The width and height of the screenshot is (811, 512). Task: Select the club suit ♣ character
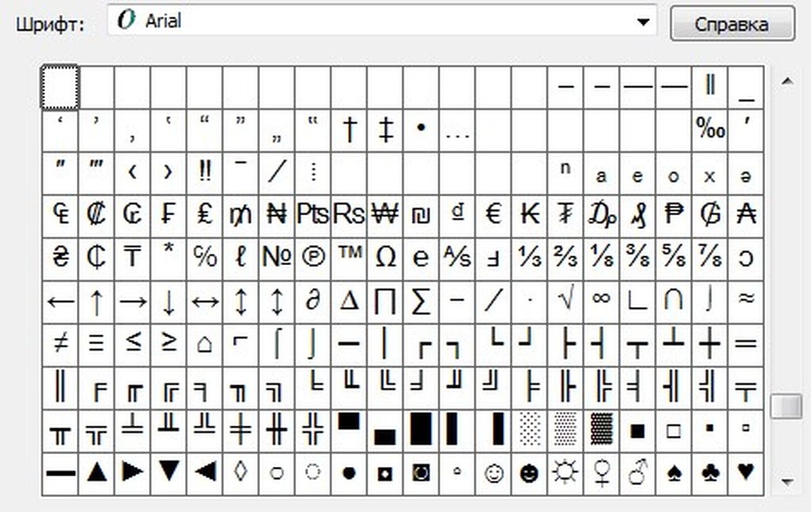[x=710, y=473]
